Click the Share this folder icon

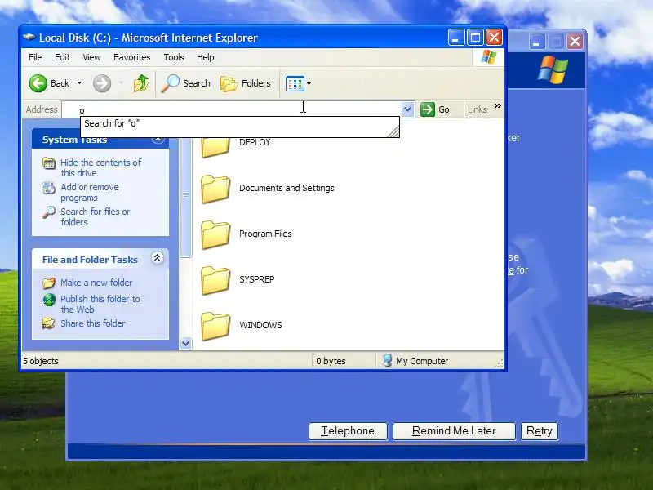[49, 323]
